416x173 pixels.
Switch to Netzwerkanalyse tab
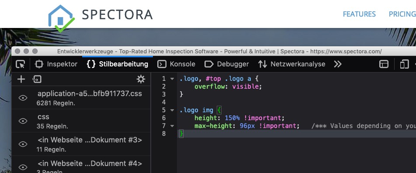pyautogui.click(x=291, y=64)
